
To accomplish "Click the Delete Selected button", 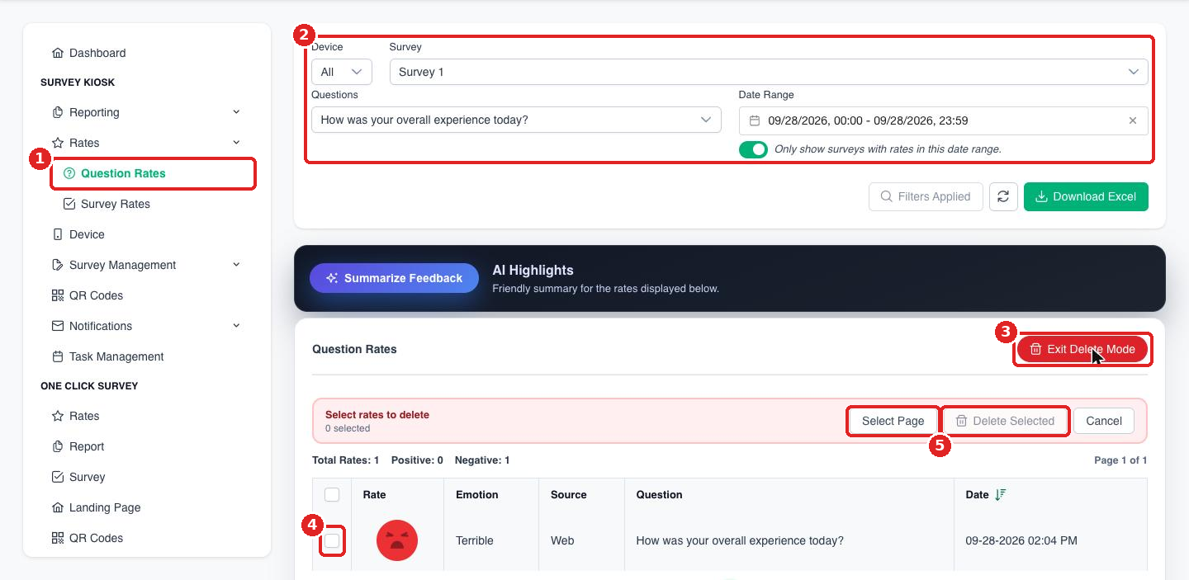I will coord(1005,421).
